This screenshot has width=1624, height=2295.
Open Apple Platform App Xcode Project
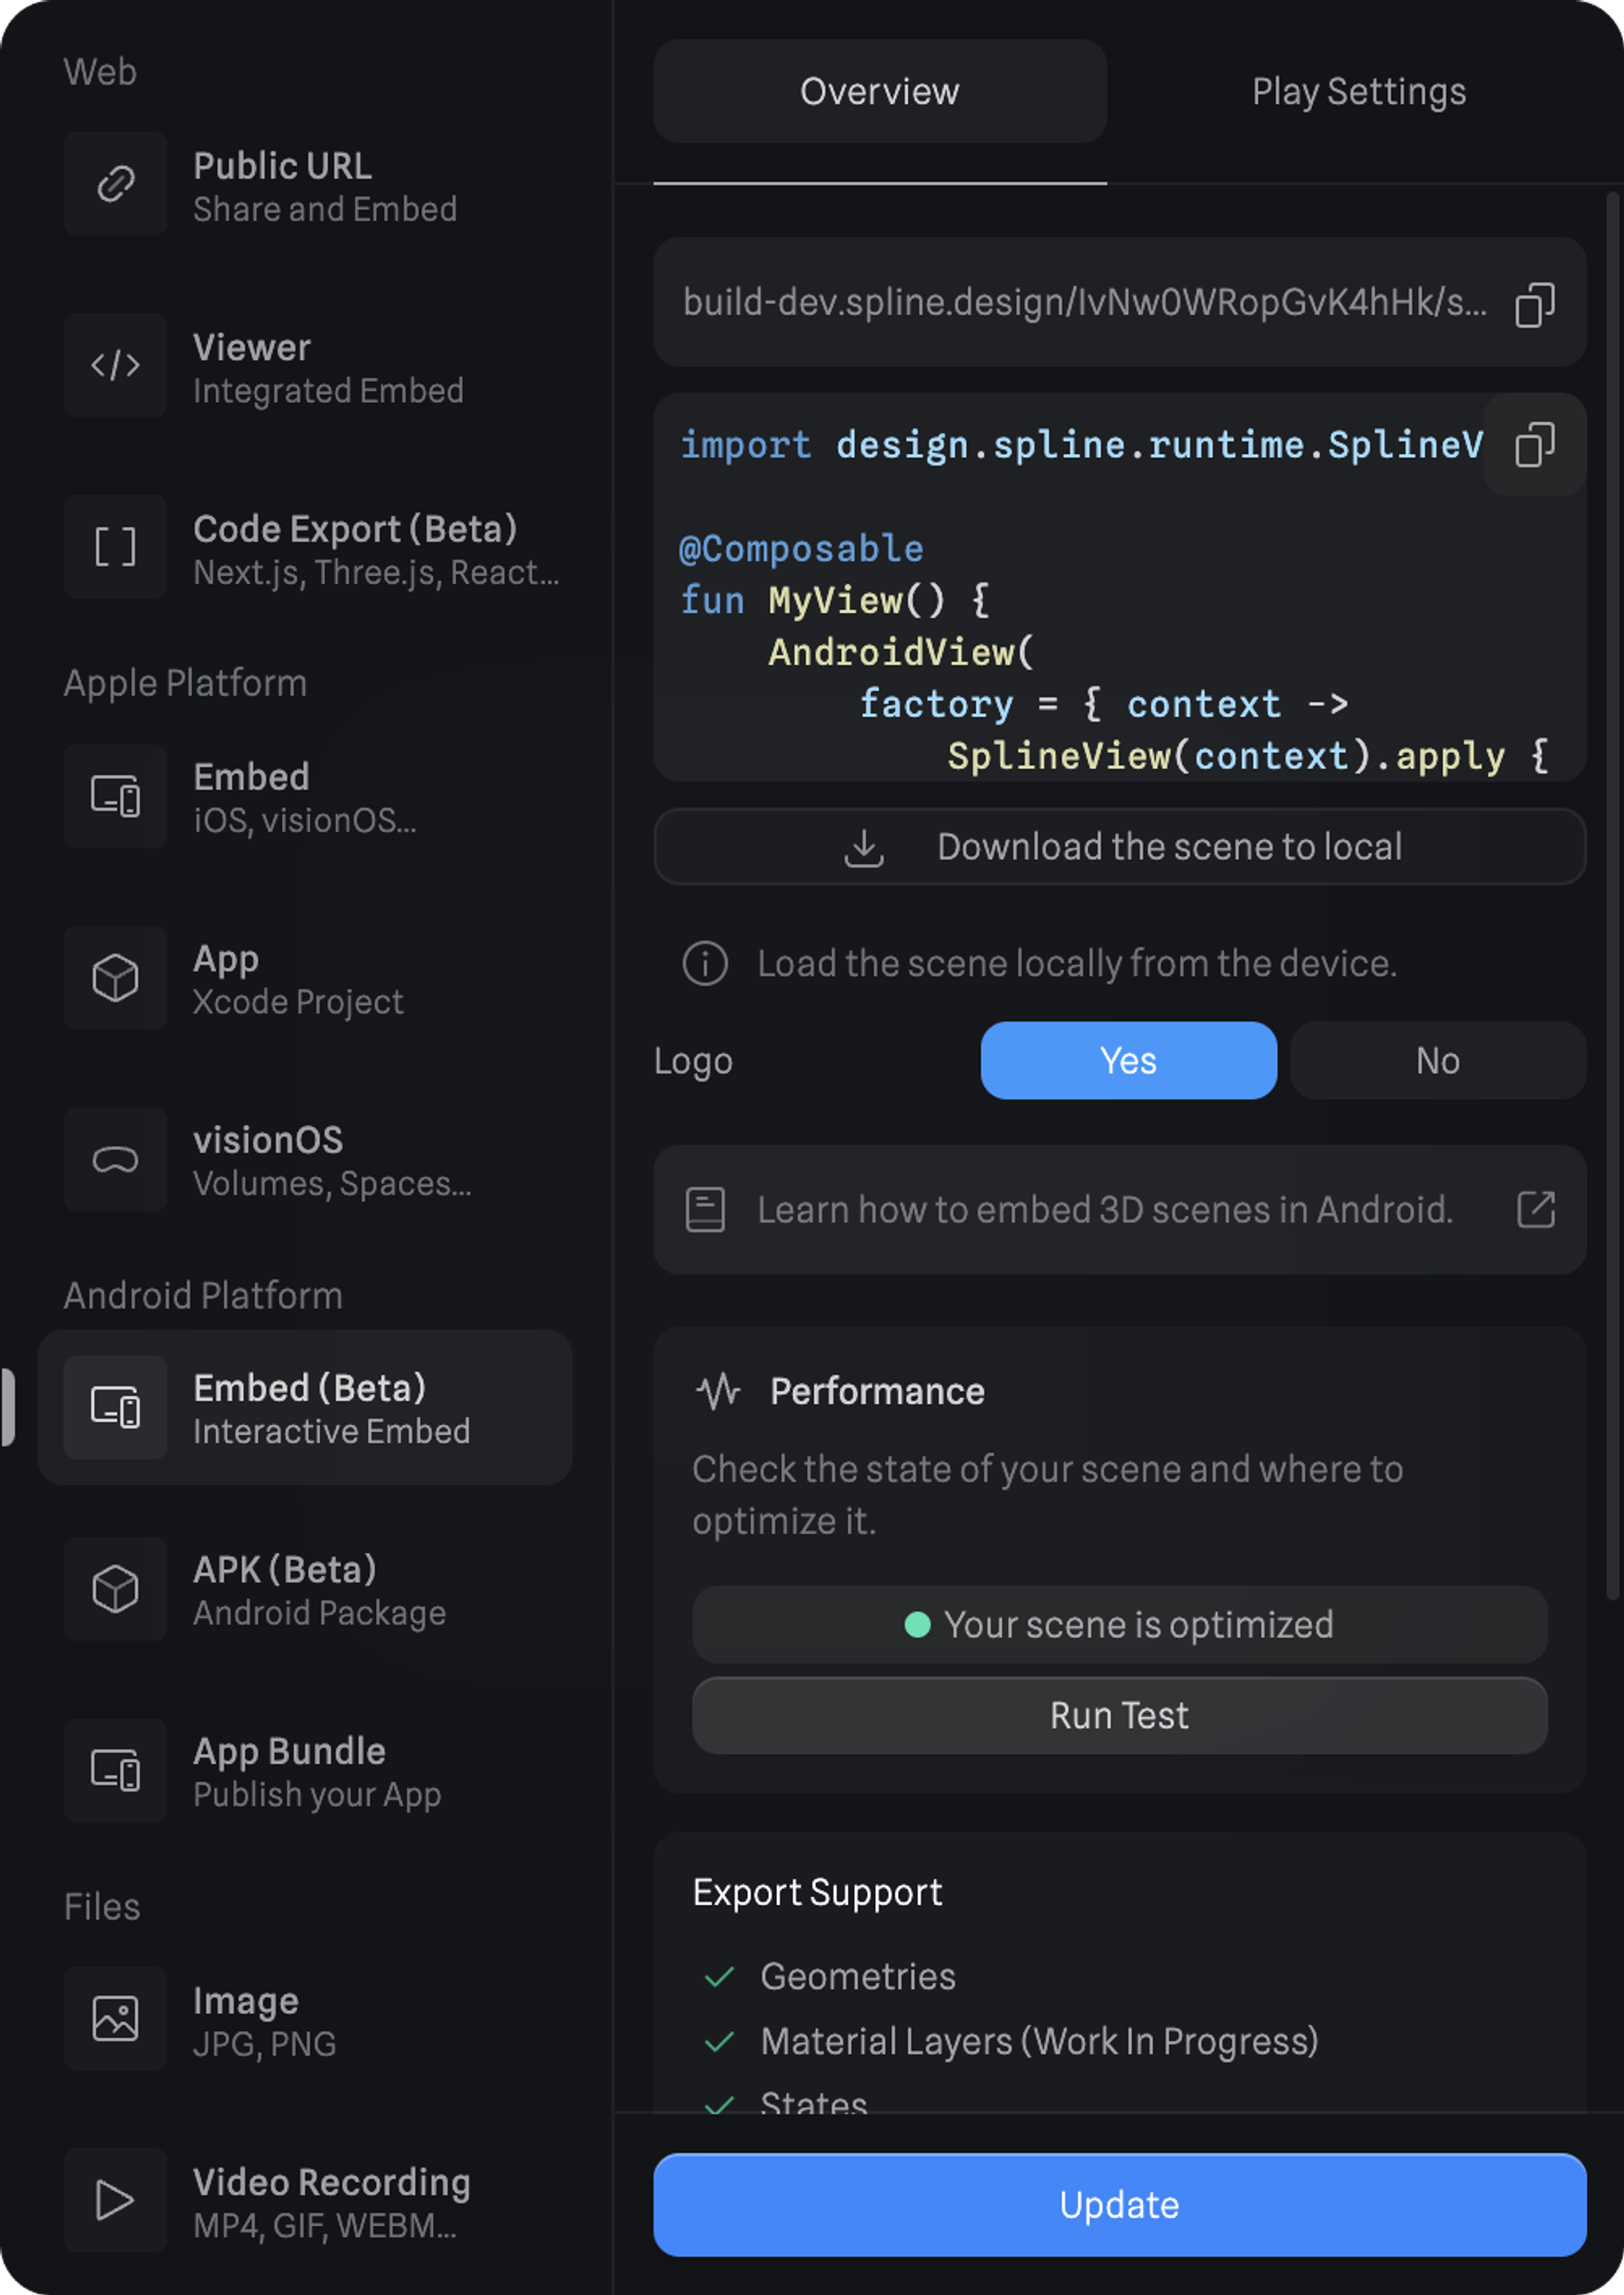click(x=300, y=979)
